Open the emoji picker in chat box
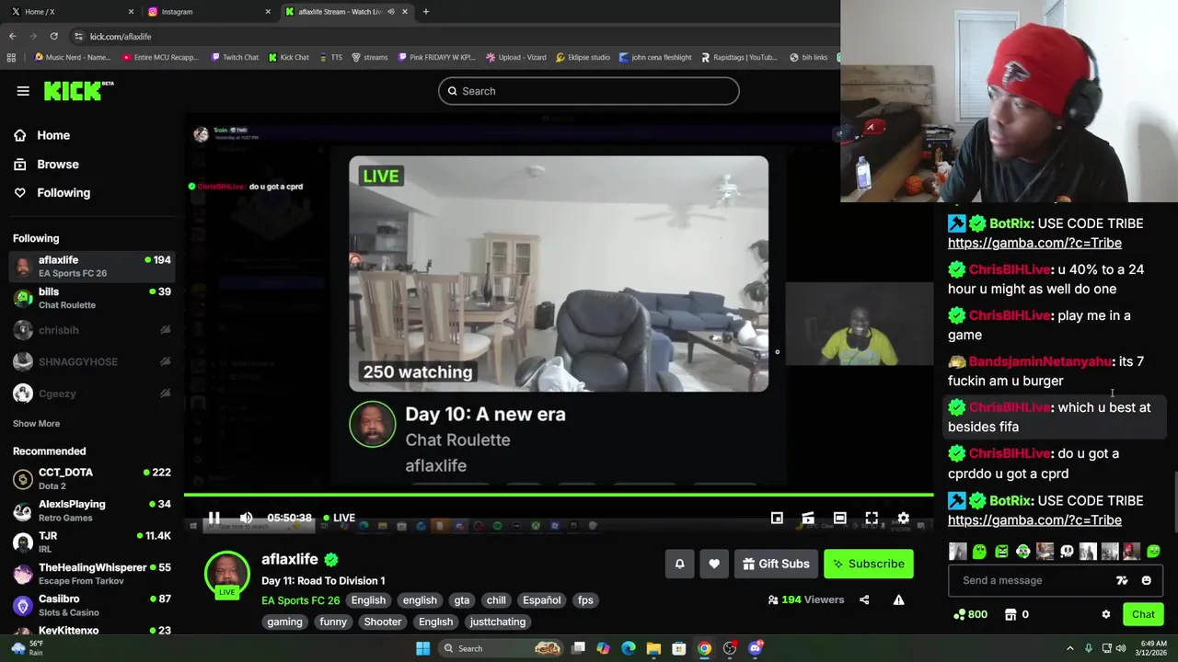The height and width of the screenshot is (662, 1178). pos(1146,580)
